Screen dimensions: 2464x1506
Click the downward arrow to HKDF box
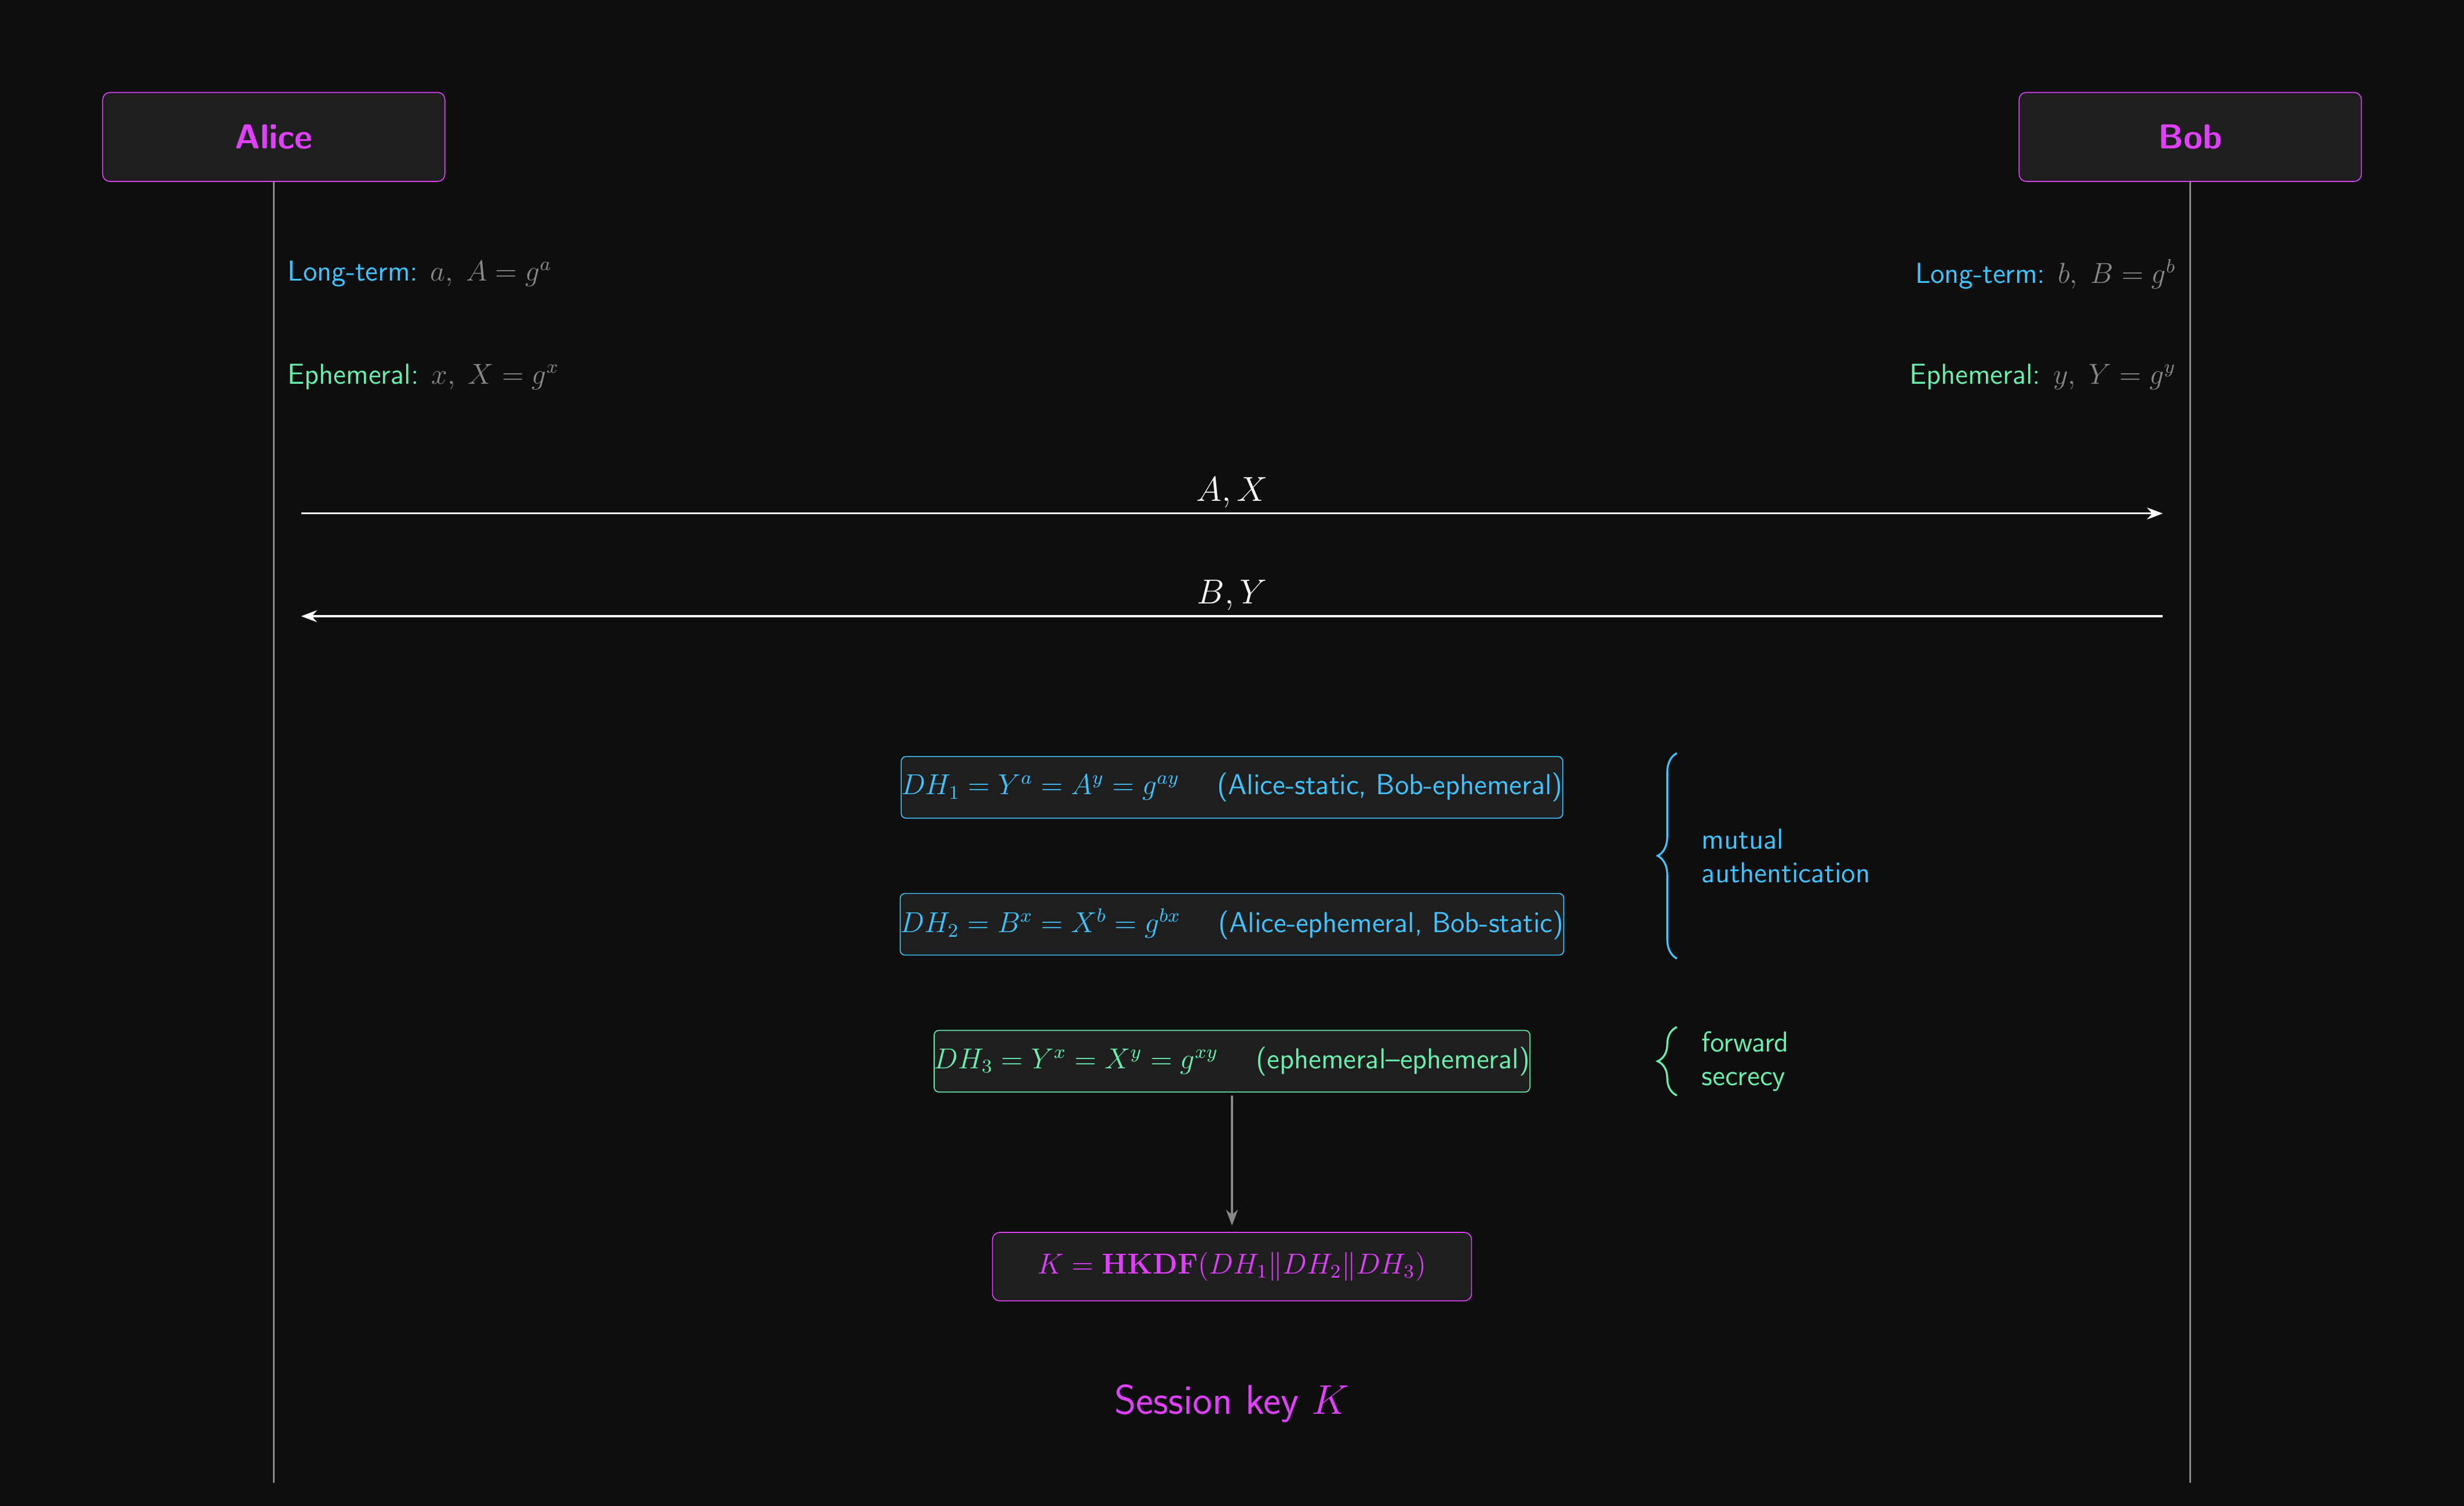[x=1231, y=1160]
